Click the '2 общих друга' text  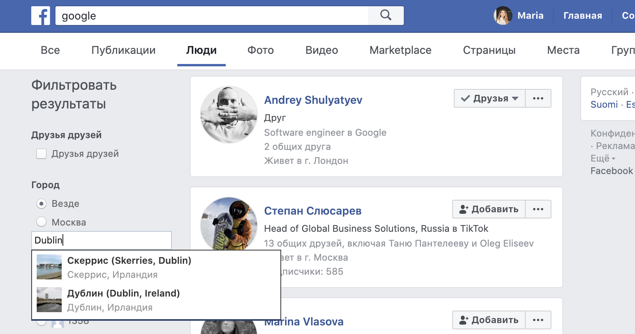point(298,147)
